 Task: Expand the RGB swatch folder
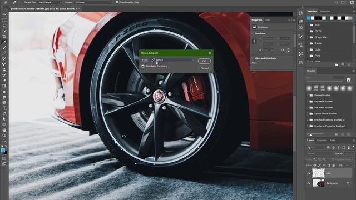(308, 25)
